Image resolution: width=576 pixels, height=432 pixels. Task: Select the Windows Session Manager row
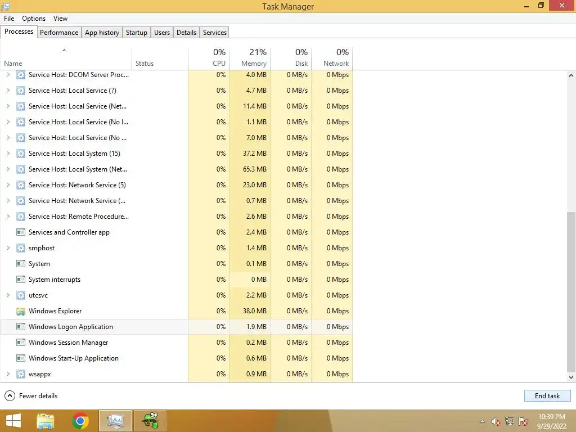tap(176, 343)
